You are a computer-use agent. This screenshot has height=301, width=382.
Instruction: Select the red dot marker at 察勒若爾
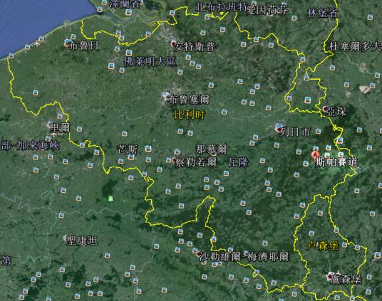174,160
